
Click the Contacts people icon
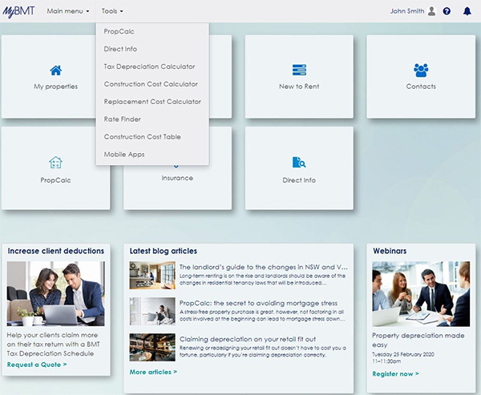click(x=421, y=70)
